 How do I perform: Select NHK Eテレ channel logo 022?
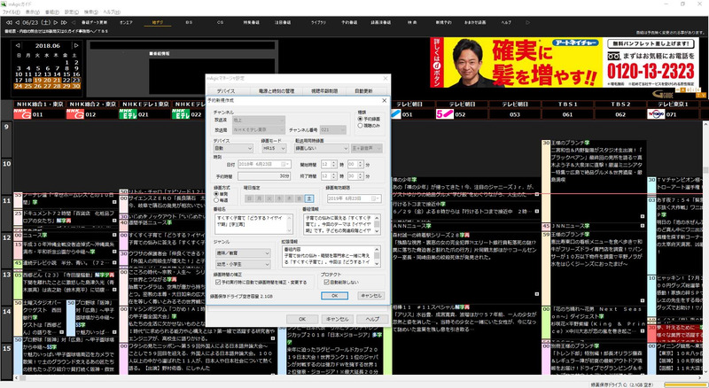(x=181, y=114)
